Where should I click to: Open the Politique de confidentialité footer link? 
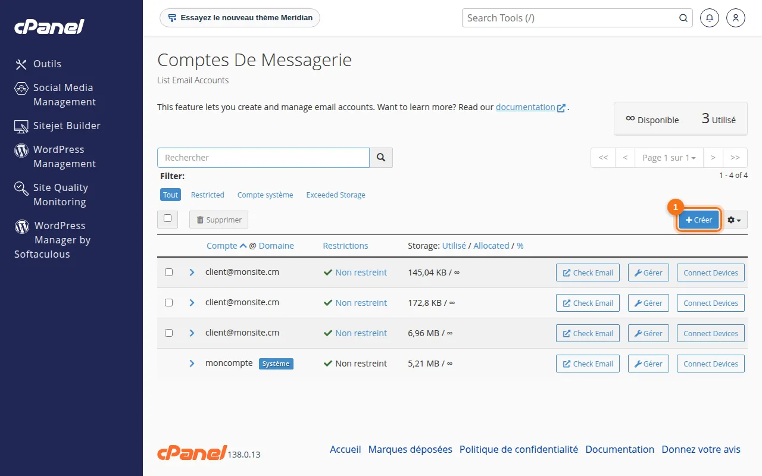[519, 450]
